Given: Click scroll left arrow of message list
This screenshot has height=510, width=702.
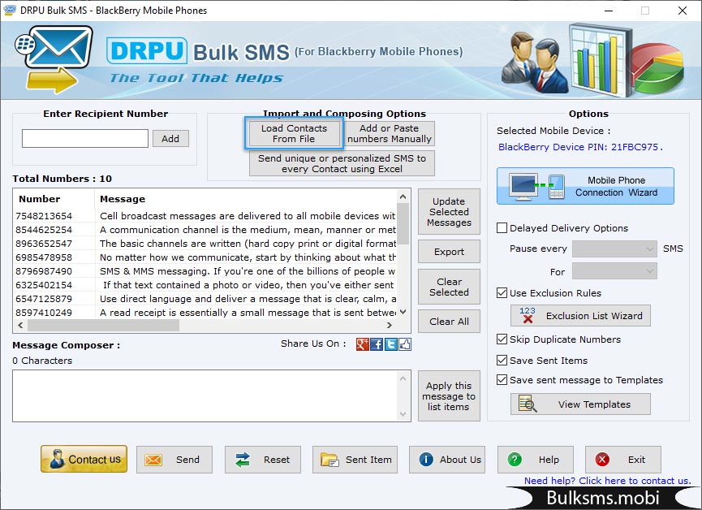Looking at the screenshot, I should (x=20, y=326).
